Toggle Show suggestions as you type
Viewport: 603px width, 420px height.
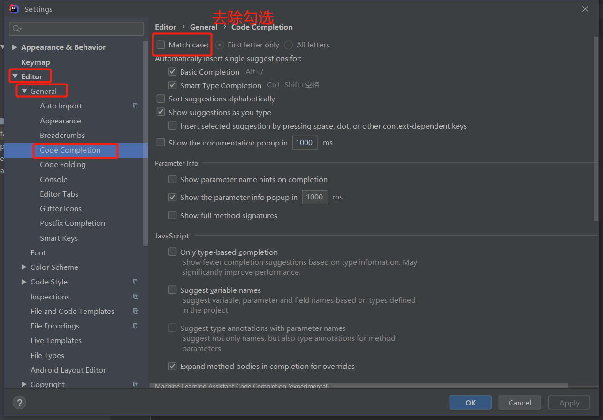click(161, 112)
